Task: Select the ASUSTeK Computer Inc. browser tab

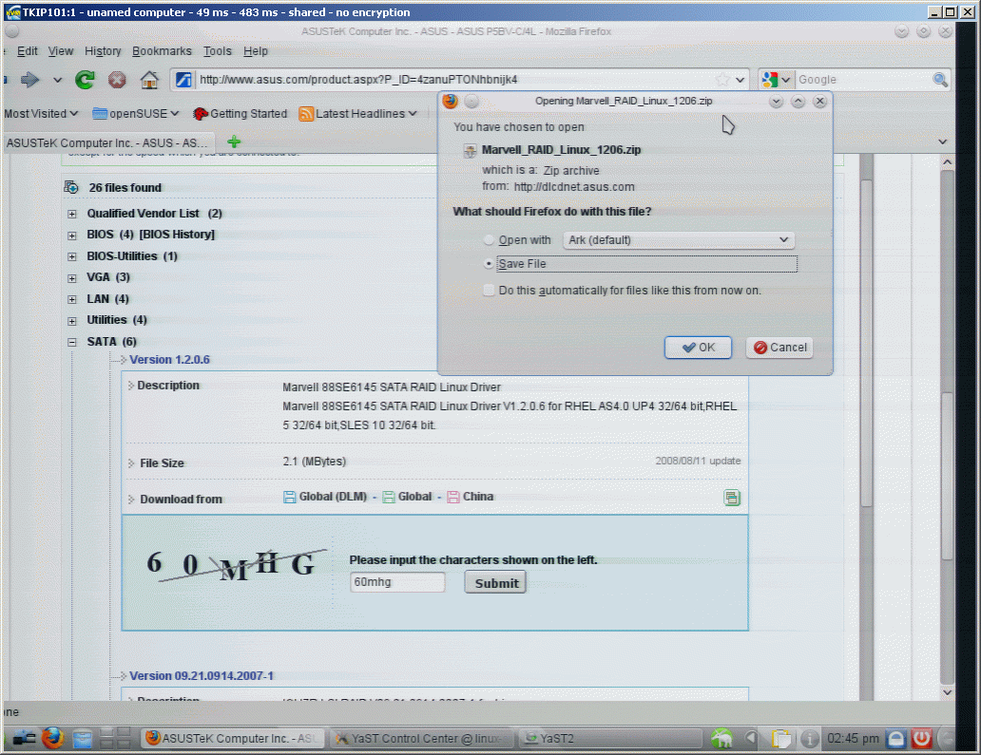Action: click(109, 142)
